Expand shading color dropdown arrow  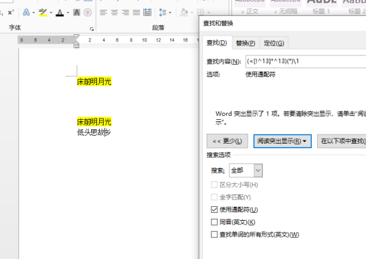pyautogui.click(x=192, y=13)
